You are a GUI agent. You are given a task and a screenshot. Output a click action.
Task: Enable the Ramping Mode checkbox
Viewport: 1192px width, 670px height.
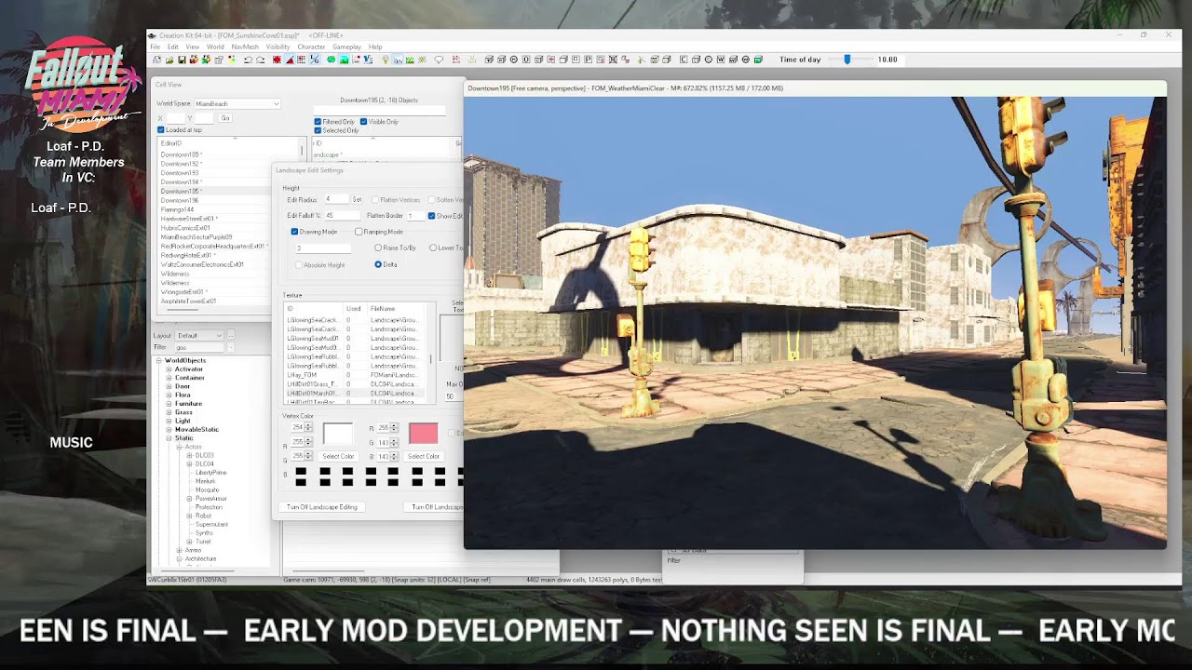click(x=359, y=232)
